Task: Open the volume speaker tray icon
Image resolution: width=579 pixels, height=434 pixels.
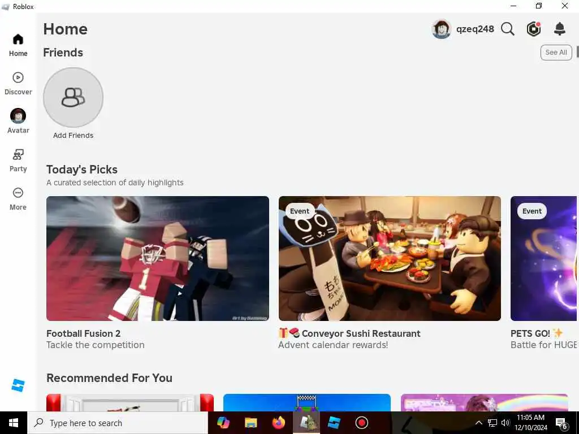Action: click(x=505, y=423)
